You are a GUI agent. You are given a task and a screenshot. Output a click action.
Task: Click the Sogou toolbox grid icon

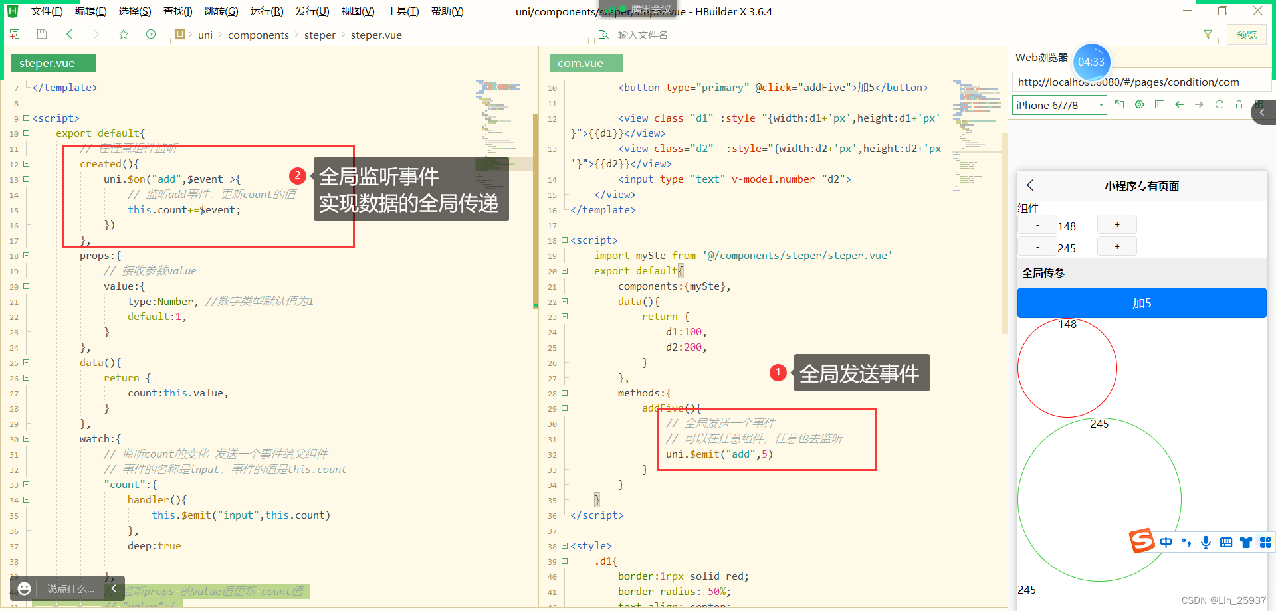tap(1265, 543)
